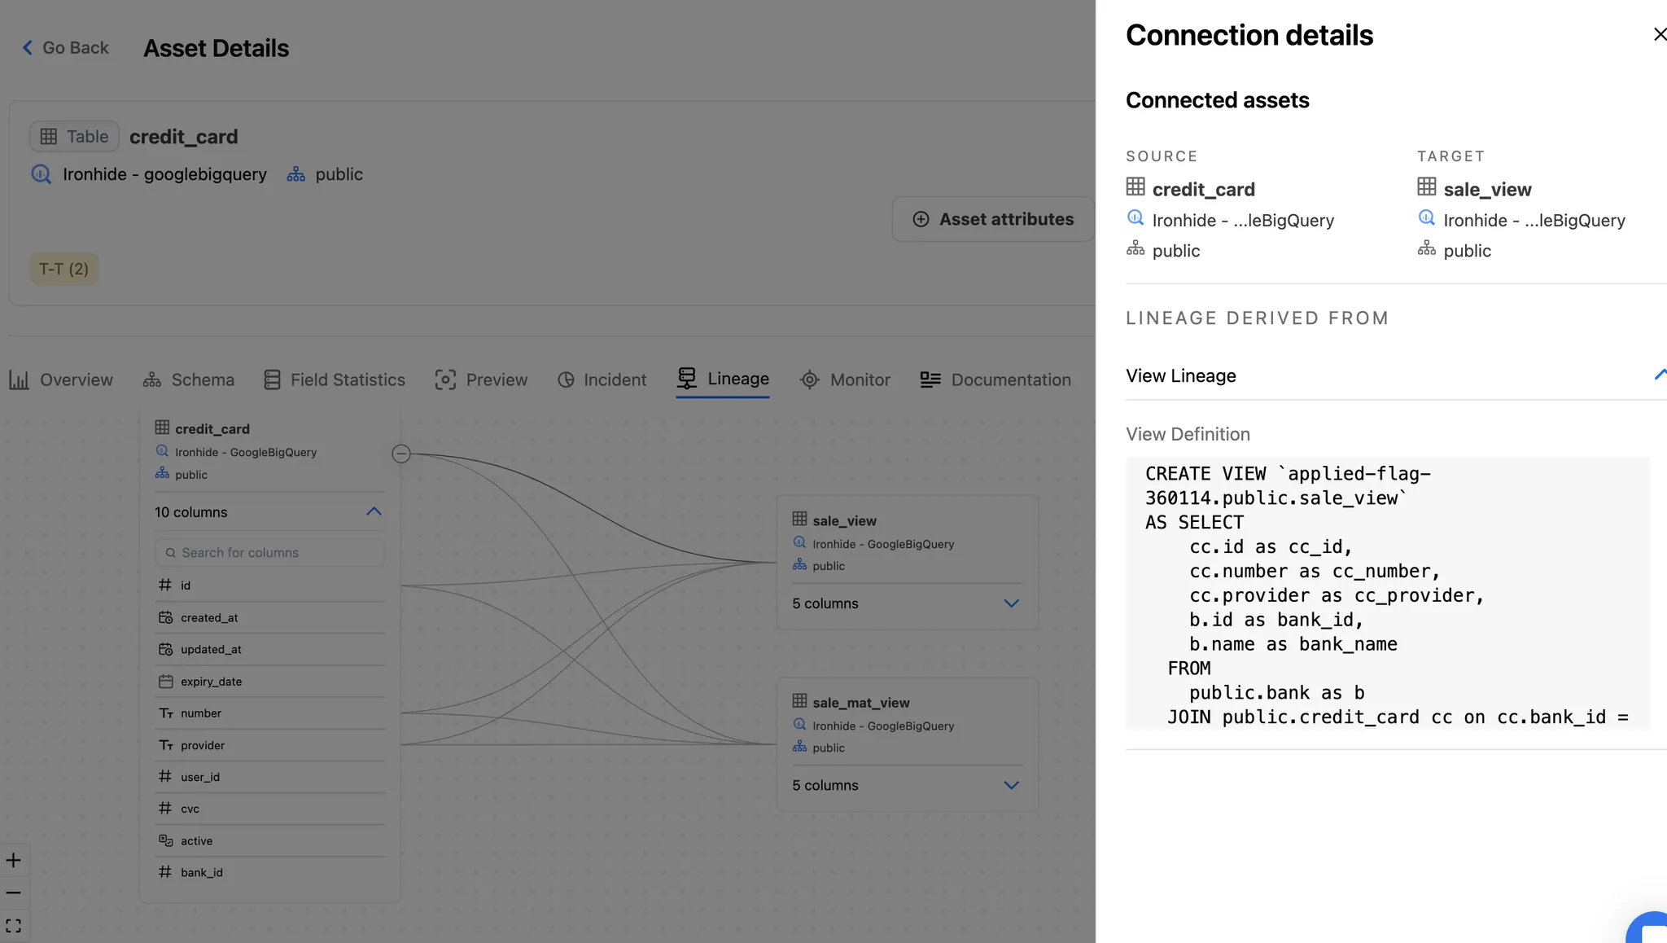Click the Table type badge icon

click(50, 137)
